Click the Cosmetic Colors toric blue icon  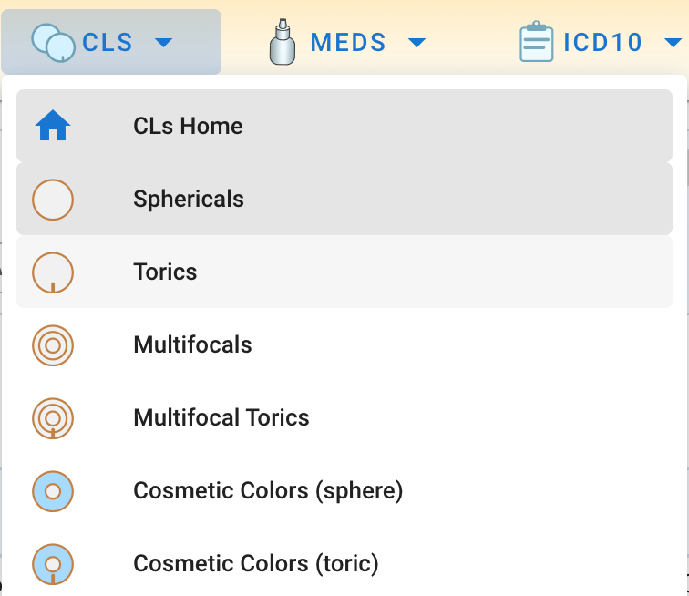pos(53,563)
